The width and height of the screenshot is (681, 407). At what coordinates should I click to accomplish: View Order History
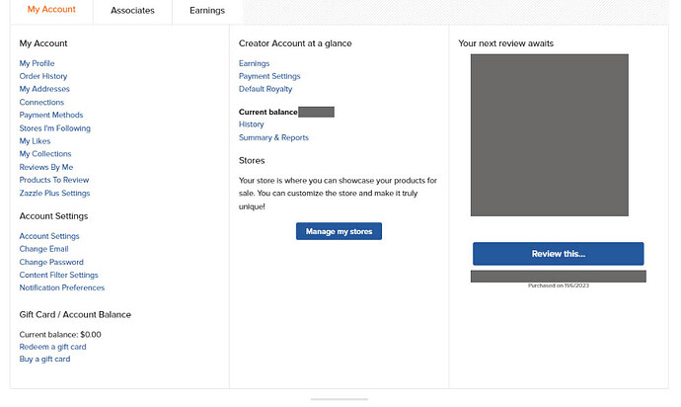43,76
